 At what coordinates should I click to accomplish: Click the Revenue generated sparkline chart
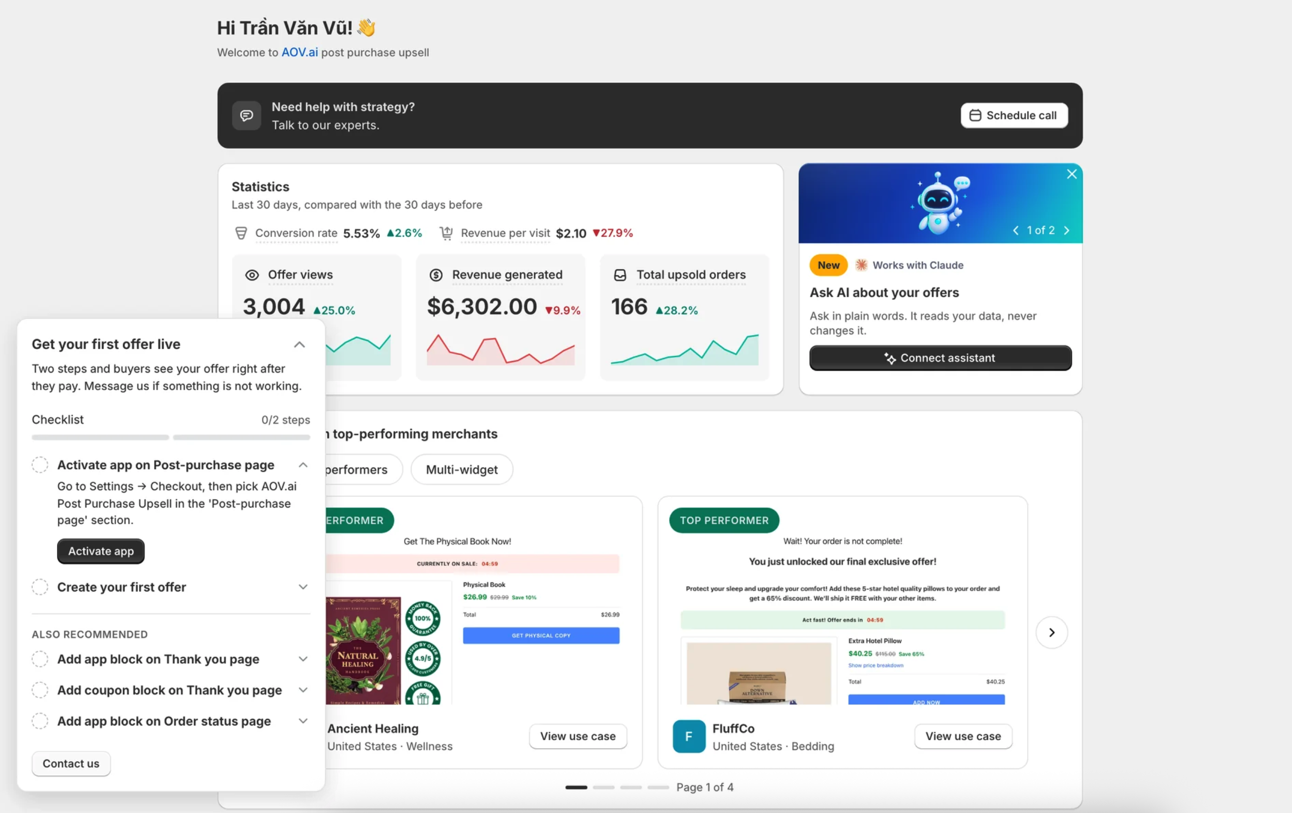(x=500, y=350)
